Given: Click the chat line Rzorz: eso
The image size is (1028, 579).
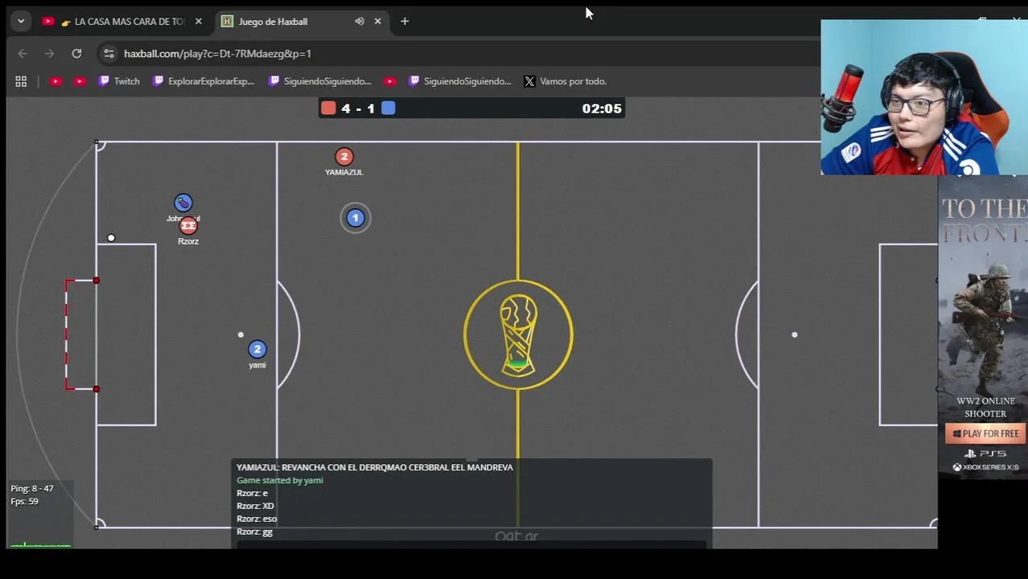Looking at the screenshot, I should [x=257, y=519].
